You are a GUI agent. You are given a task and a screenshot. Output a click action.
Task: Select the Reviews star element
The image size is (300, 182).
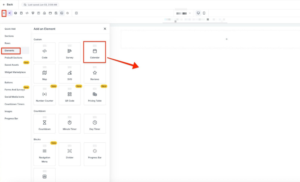[95, 74]
